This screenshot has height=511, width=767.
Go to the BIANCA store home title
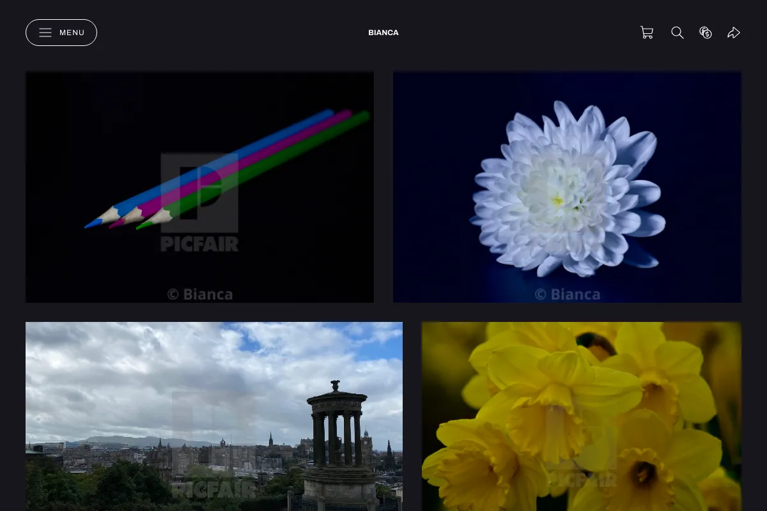[x=383, y=33]
